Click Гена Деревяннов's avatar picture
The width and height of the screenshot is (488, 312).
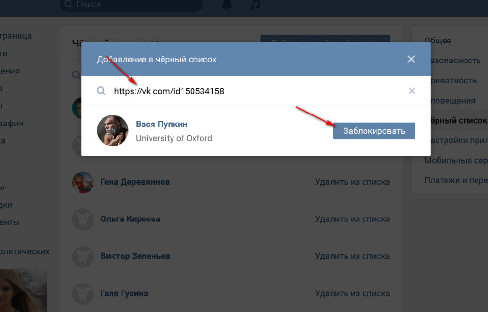pos(83,182)
